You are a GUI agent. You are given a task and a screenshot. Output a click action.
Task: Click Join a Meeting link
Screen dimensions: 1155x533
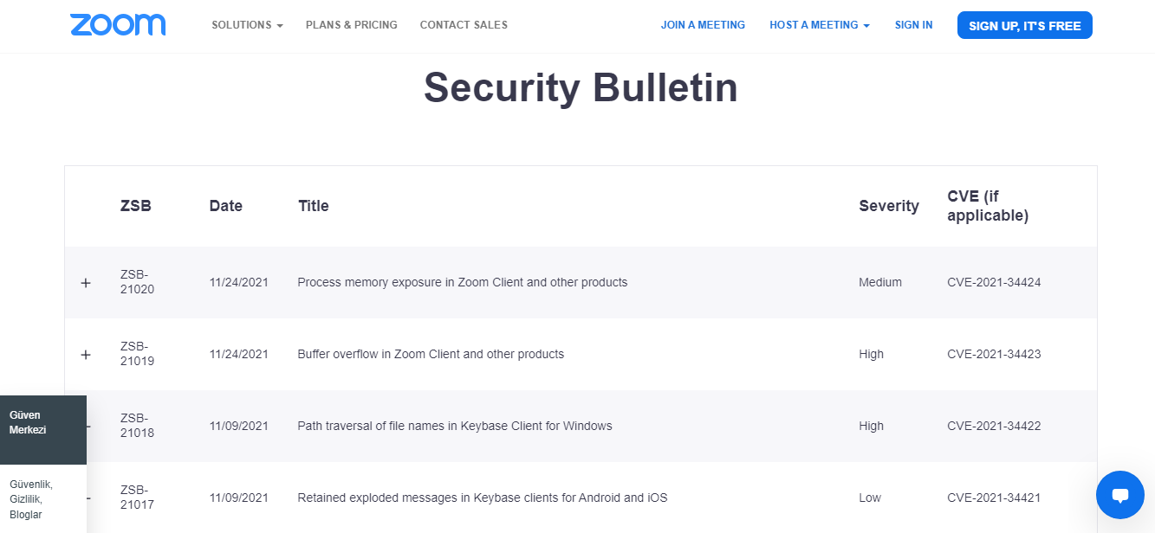click(x=703, y=25)
